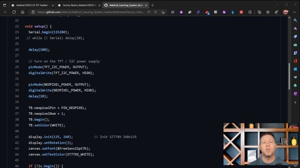Open Settings and more menu
300x168 pixels.
pyautogui.click(x=294, y=12)
